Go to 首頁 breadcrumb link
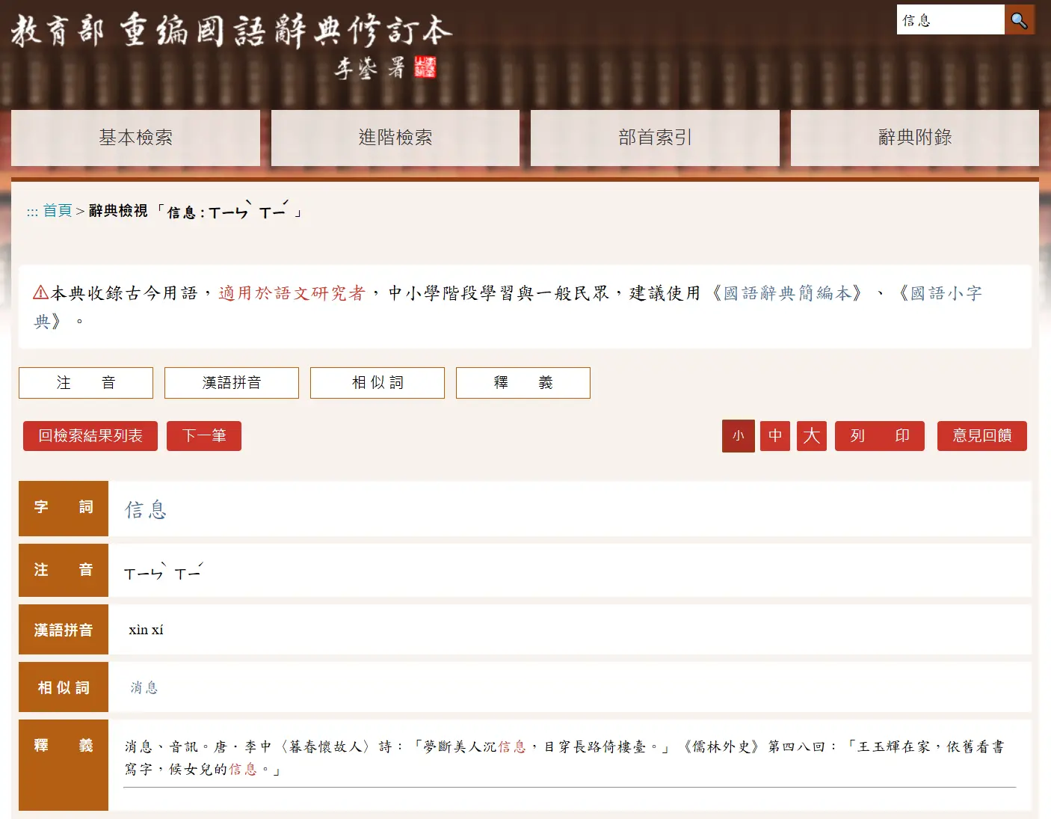Viewport: 1051px width, 819px height. pyautogui.click(x=58, y=211)
